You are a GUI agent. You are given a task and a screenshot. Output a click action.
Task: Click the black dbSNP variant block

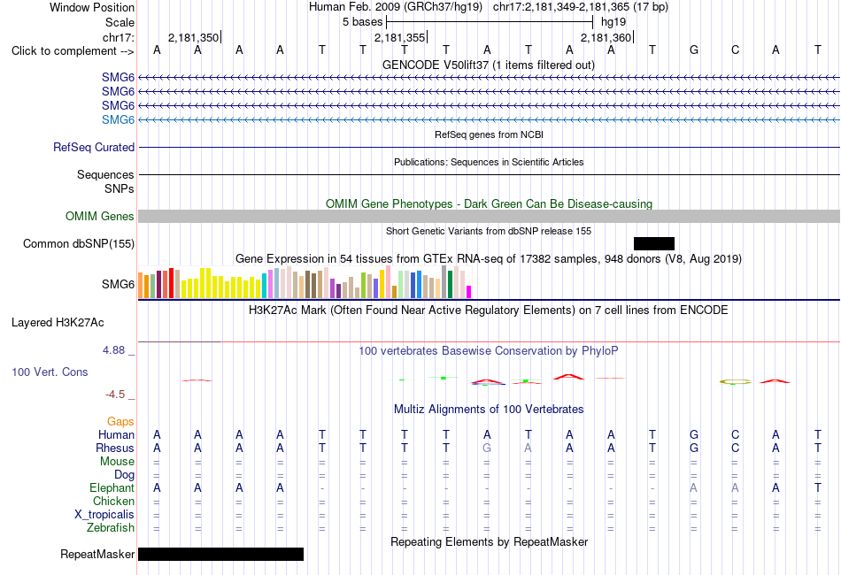[654, 243]
